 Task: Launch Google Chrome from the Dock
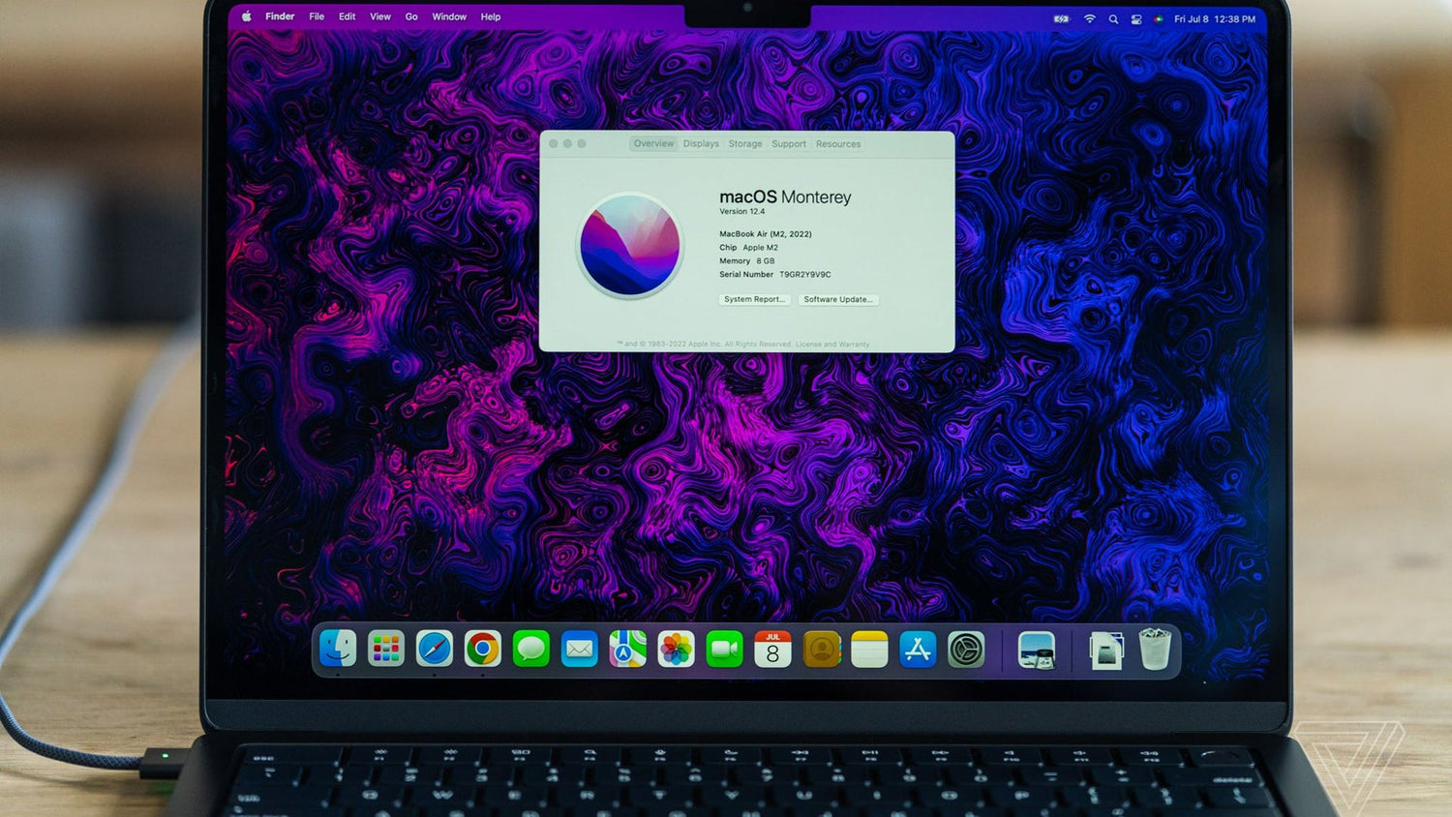(x=482, y=649)
